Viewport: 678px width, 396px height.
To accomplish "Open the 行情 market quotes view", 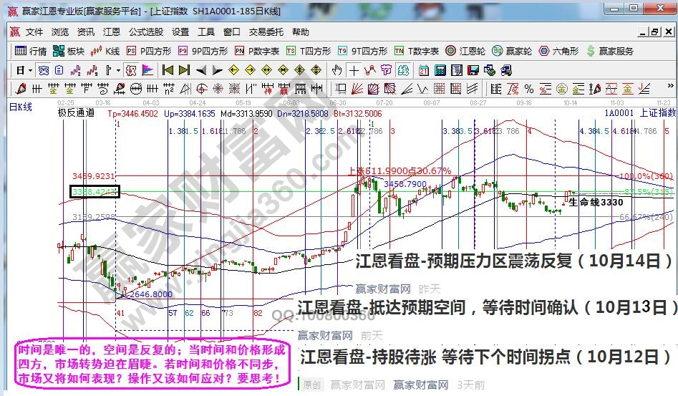I will point(31,51).
